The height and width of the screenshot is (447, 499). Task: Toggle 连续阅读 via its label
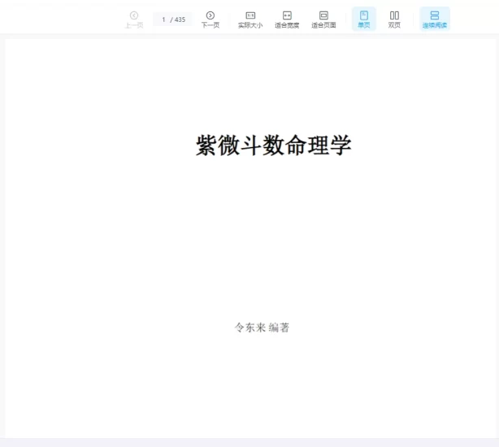pyautogui.click(x=435, y=25)
